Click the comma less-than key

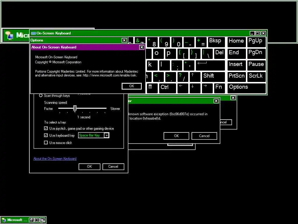pos(158,77)
